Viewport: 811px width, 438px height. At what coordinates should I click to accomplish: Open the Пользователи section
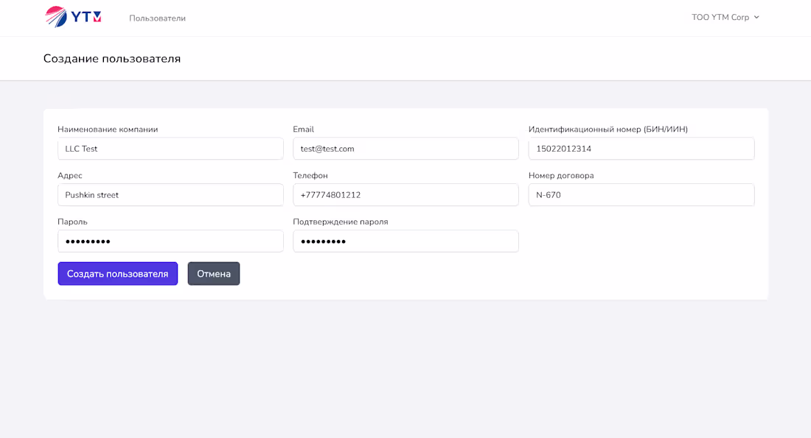point(156,17)
